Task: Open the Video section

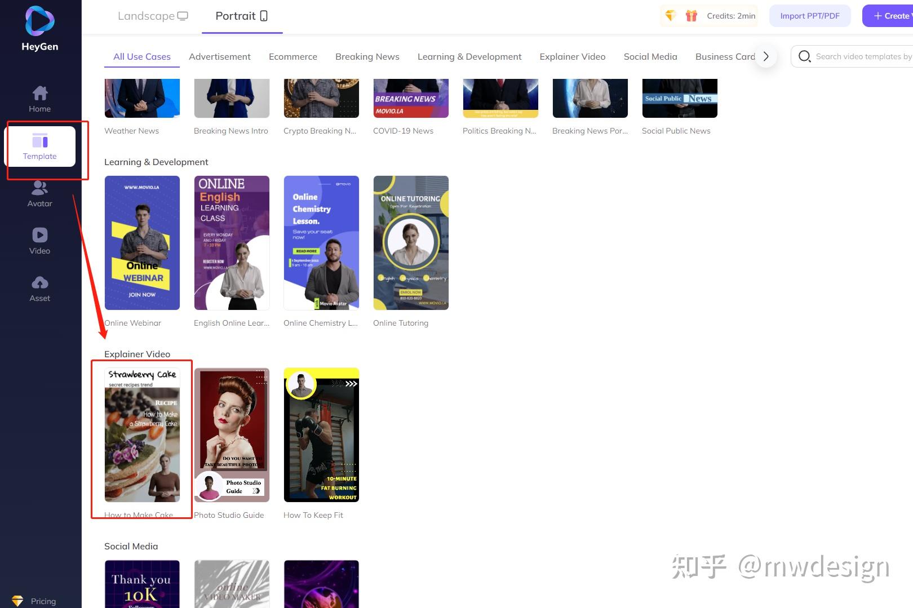Action: [x=39, y=241]
